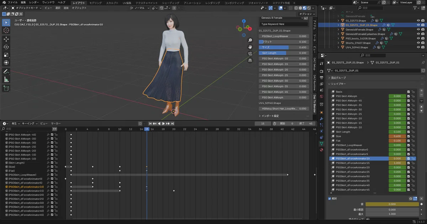The width and height of the screenshot is (427, 224).
Task: Choose the Measure ruler tool
Action: (6, 79)
